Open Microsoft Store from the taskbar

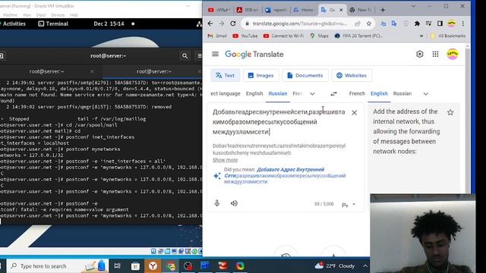pyautogui.click(x=135, y=266)
